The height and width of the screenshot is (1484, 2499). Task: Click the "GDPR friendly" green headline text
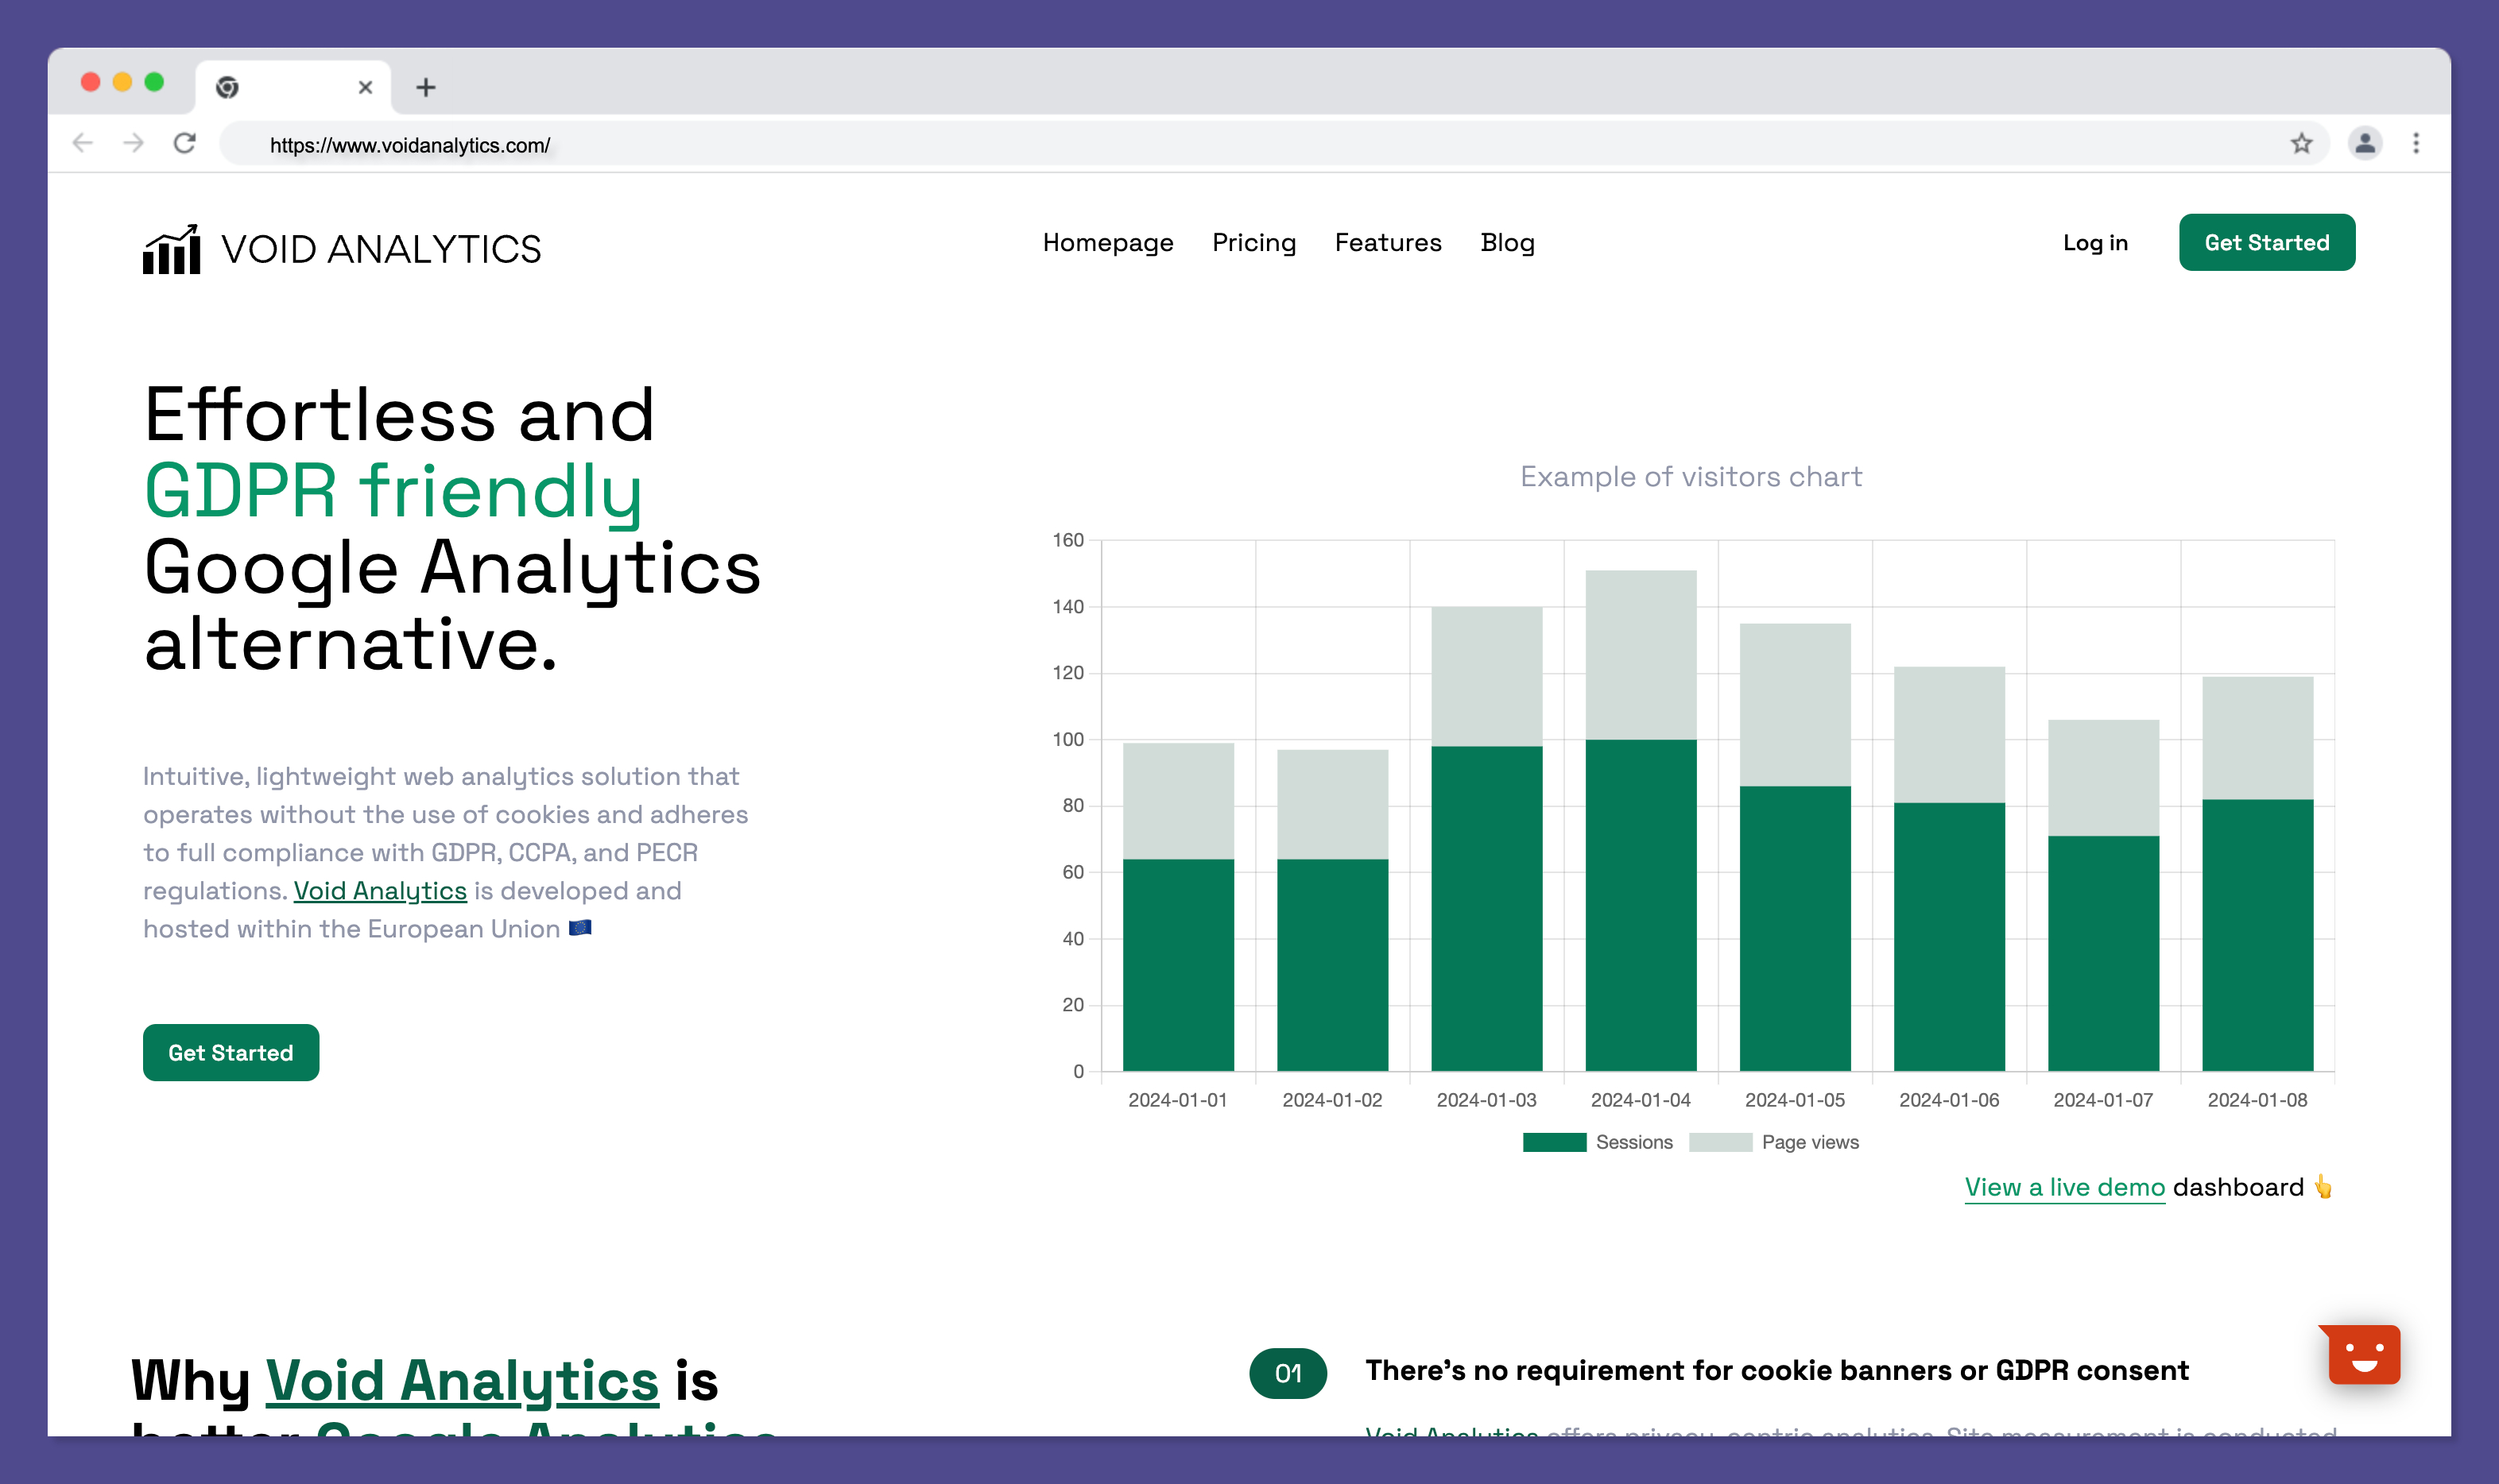pos(393,492)
